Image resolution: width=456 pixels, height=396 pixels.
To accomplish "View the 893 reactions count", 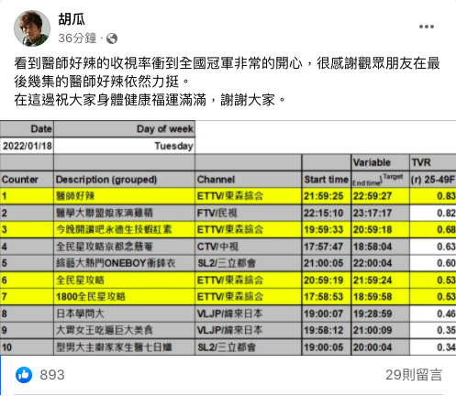I will click(x=52, y=375).
